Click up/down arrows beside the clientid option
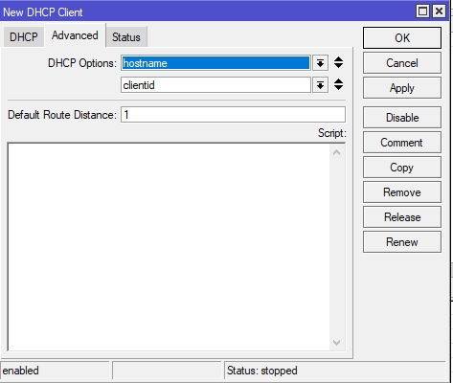The image size is (453, 383). click(338, 84)
